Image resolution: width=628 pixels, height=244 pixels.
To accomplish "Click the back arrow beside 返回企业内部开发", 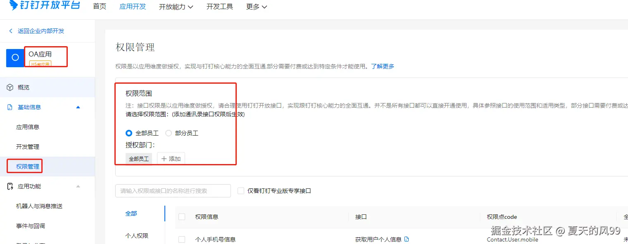I will tap(10, 30).
